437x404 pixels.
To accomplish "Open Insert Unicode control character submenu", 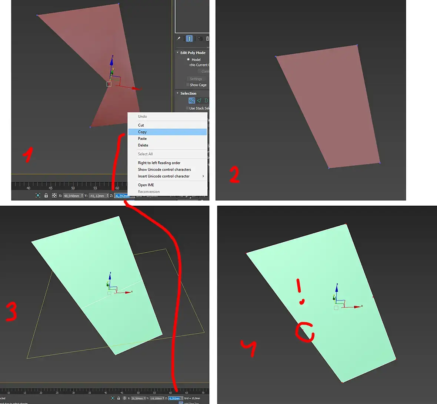I will pyautogui.click(x=167, y=176).
